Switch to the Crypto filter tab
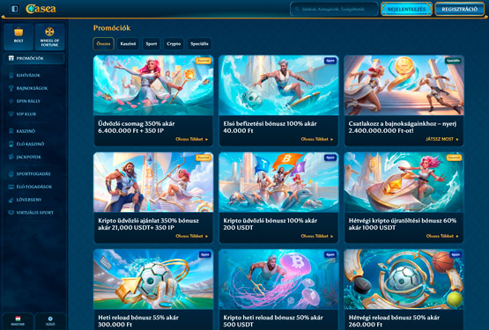Viewport: 489px width, 330px height. coord(174,44)
